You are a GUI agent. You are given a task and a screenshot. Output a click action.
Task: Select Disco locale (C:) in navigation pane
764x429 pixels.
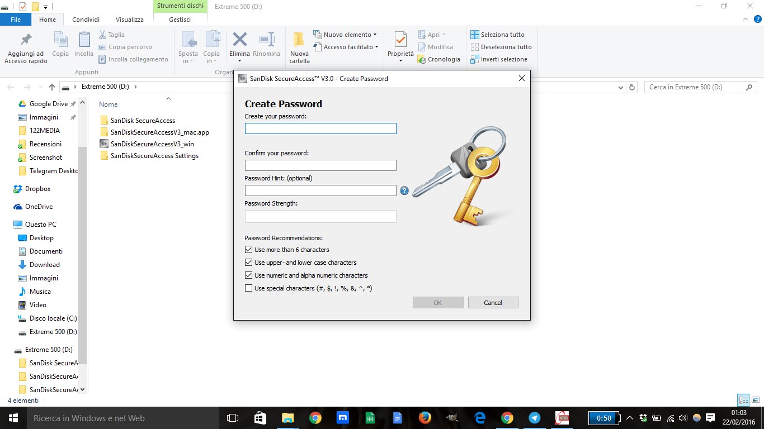48,318
